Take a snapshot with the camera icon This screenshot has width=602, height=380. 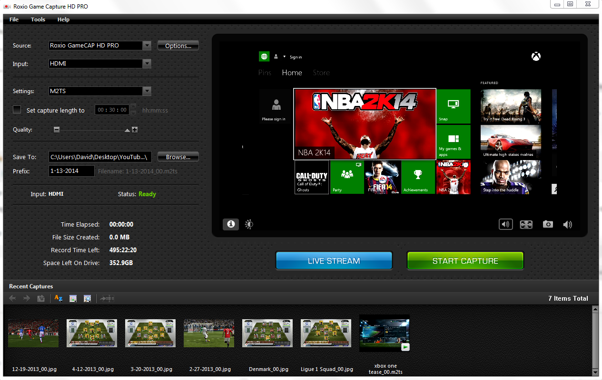click(548, 224)
